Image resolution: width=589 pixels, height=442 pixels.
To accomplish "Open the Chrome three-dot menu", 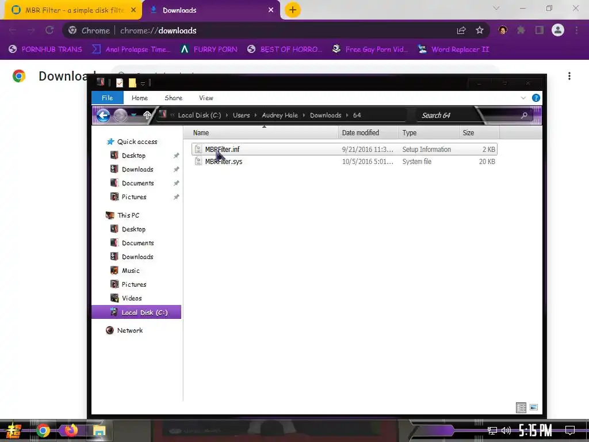I will tap(576, 31).
